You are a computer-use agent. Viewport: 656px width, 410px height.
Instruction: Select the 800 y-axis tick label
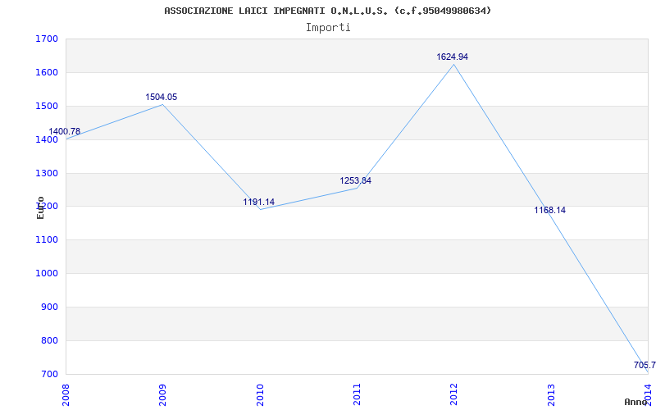[x=50, y=340]
